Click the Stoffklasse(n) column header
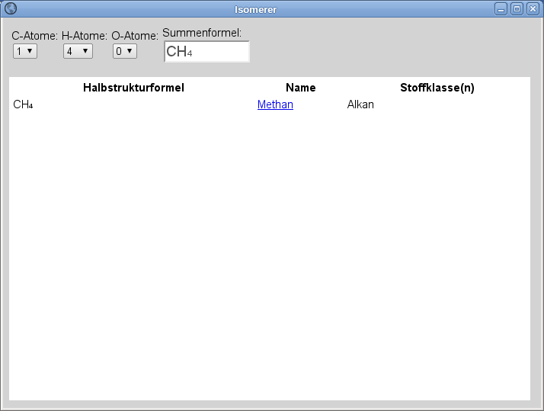 click(437, 88)
